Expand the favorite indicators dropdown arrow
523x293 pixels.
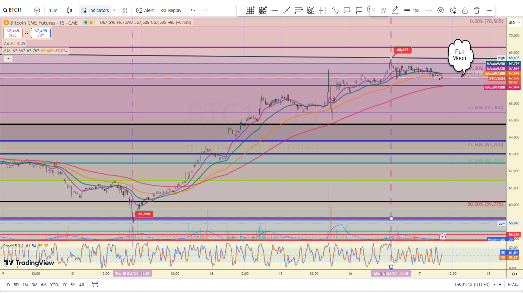click(x=115, y=11)
